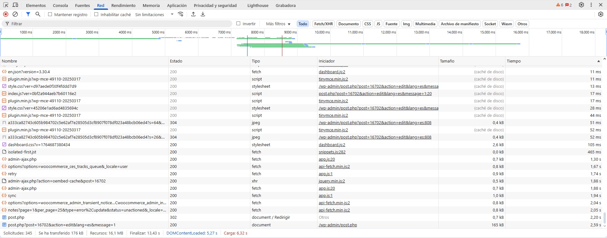Click the export HAR download icon
The width and height of the screenshot is (607, 238).
click(x=203, y=14)
